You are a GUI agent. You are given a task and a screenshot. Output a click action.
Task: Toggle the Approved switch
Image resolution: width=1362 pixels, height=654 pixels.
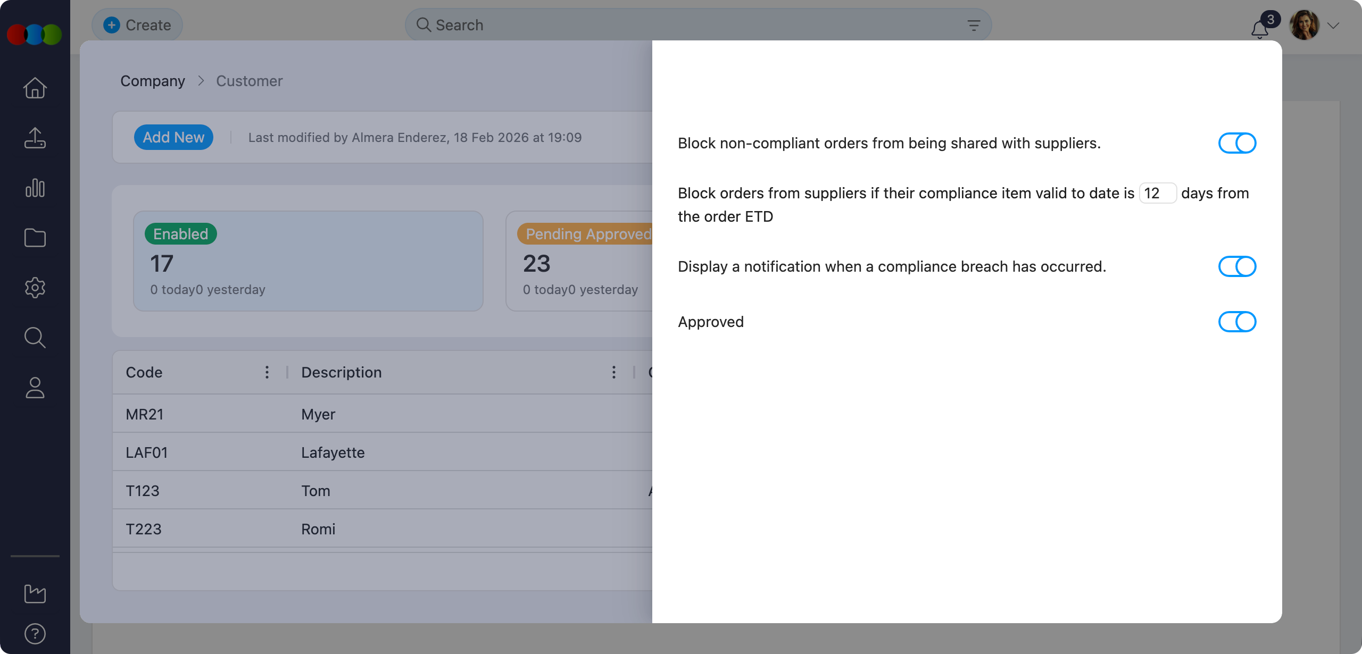pyautogui.click(x=1237, y=322)
